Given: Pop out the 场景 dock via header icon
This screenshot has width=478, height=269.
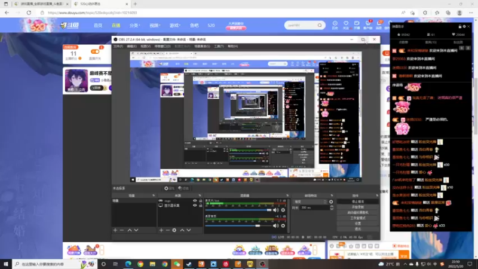Looking at the screenshot, I should [154, 195].
